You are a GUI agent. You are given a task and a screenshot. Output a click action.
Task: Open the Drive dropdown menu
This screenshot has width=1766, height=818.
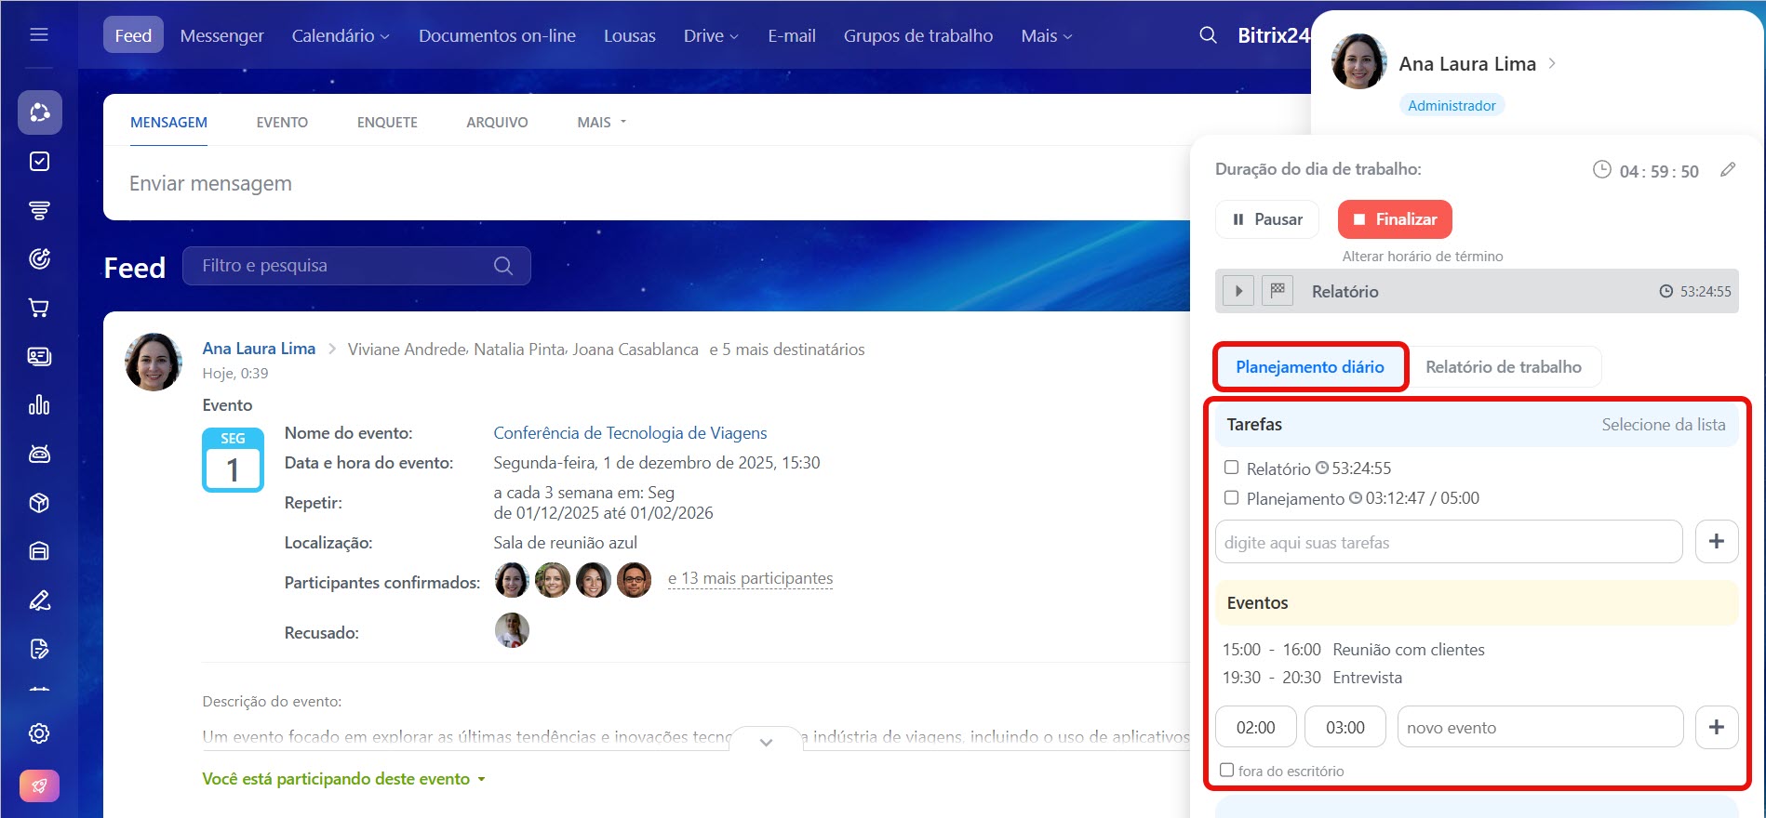[x=711, y=35]
